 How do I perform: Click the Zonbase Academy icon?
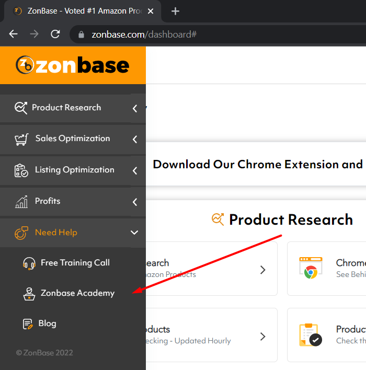(29, 294)
